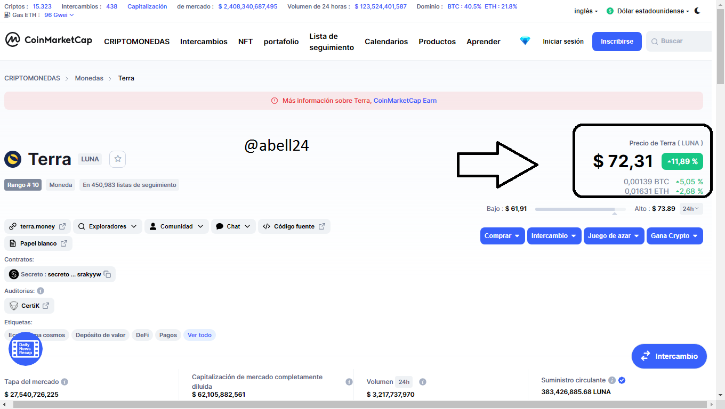Click the Terra coin logo
The height and width of the screenshot is (409, 725).
[x=13, y=159]
